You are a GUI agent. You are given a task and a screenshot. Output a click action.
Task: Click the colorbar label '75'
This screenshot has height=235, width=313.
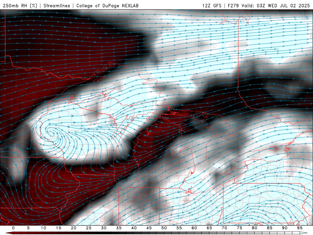[x=239, y=228]
